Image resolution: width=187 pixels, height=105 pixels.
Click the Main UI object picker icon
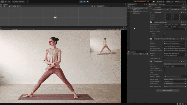[x=186, y=54]
